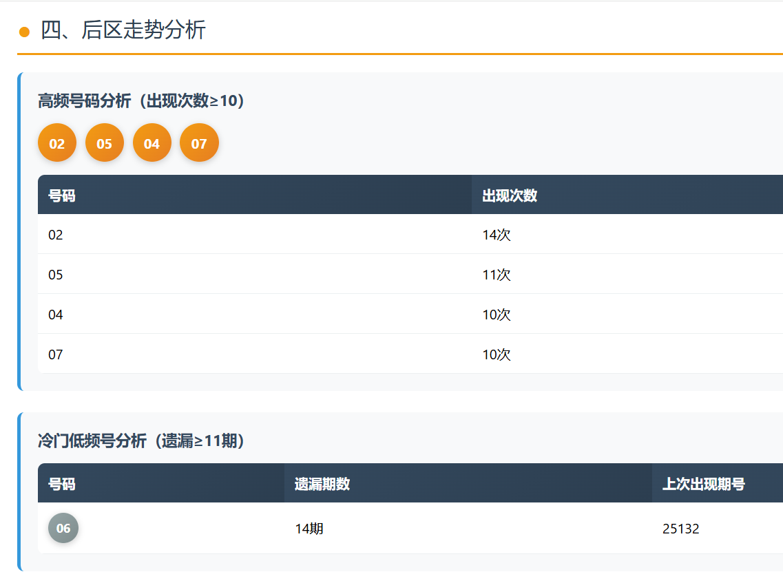Image resolution: width=783 pixels, height=583 pixels.
Task: Click 遗漏期数 column header
Action: (322, 484)
